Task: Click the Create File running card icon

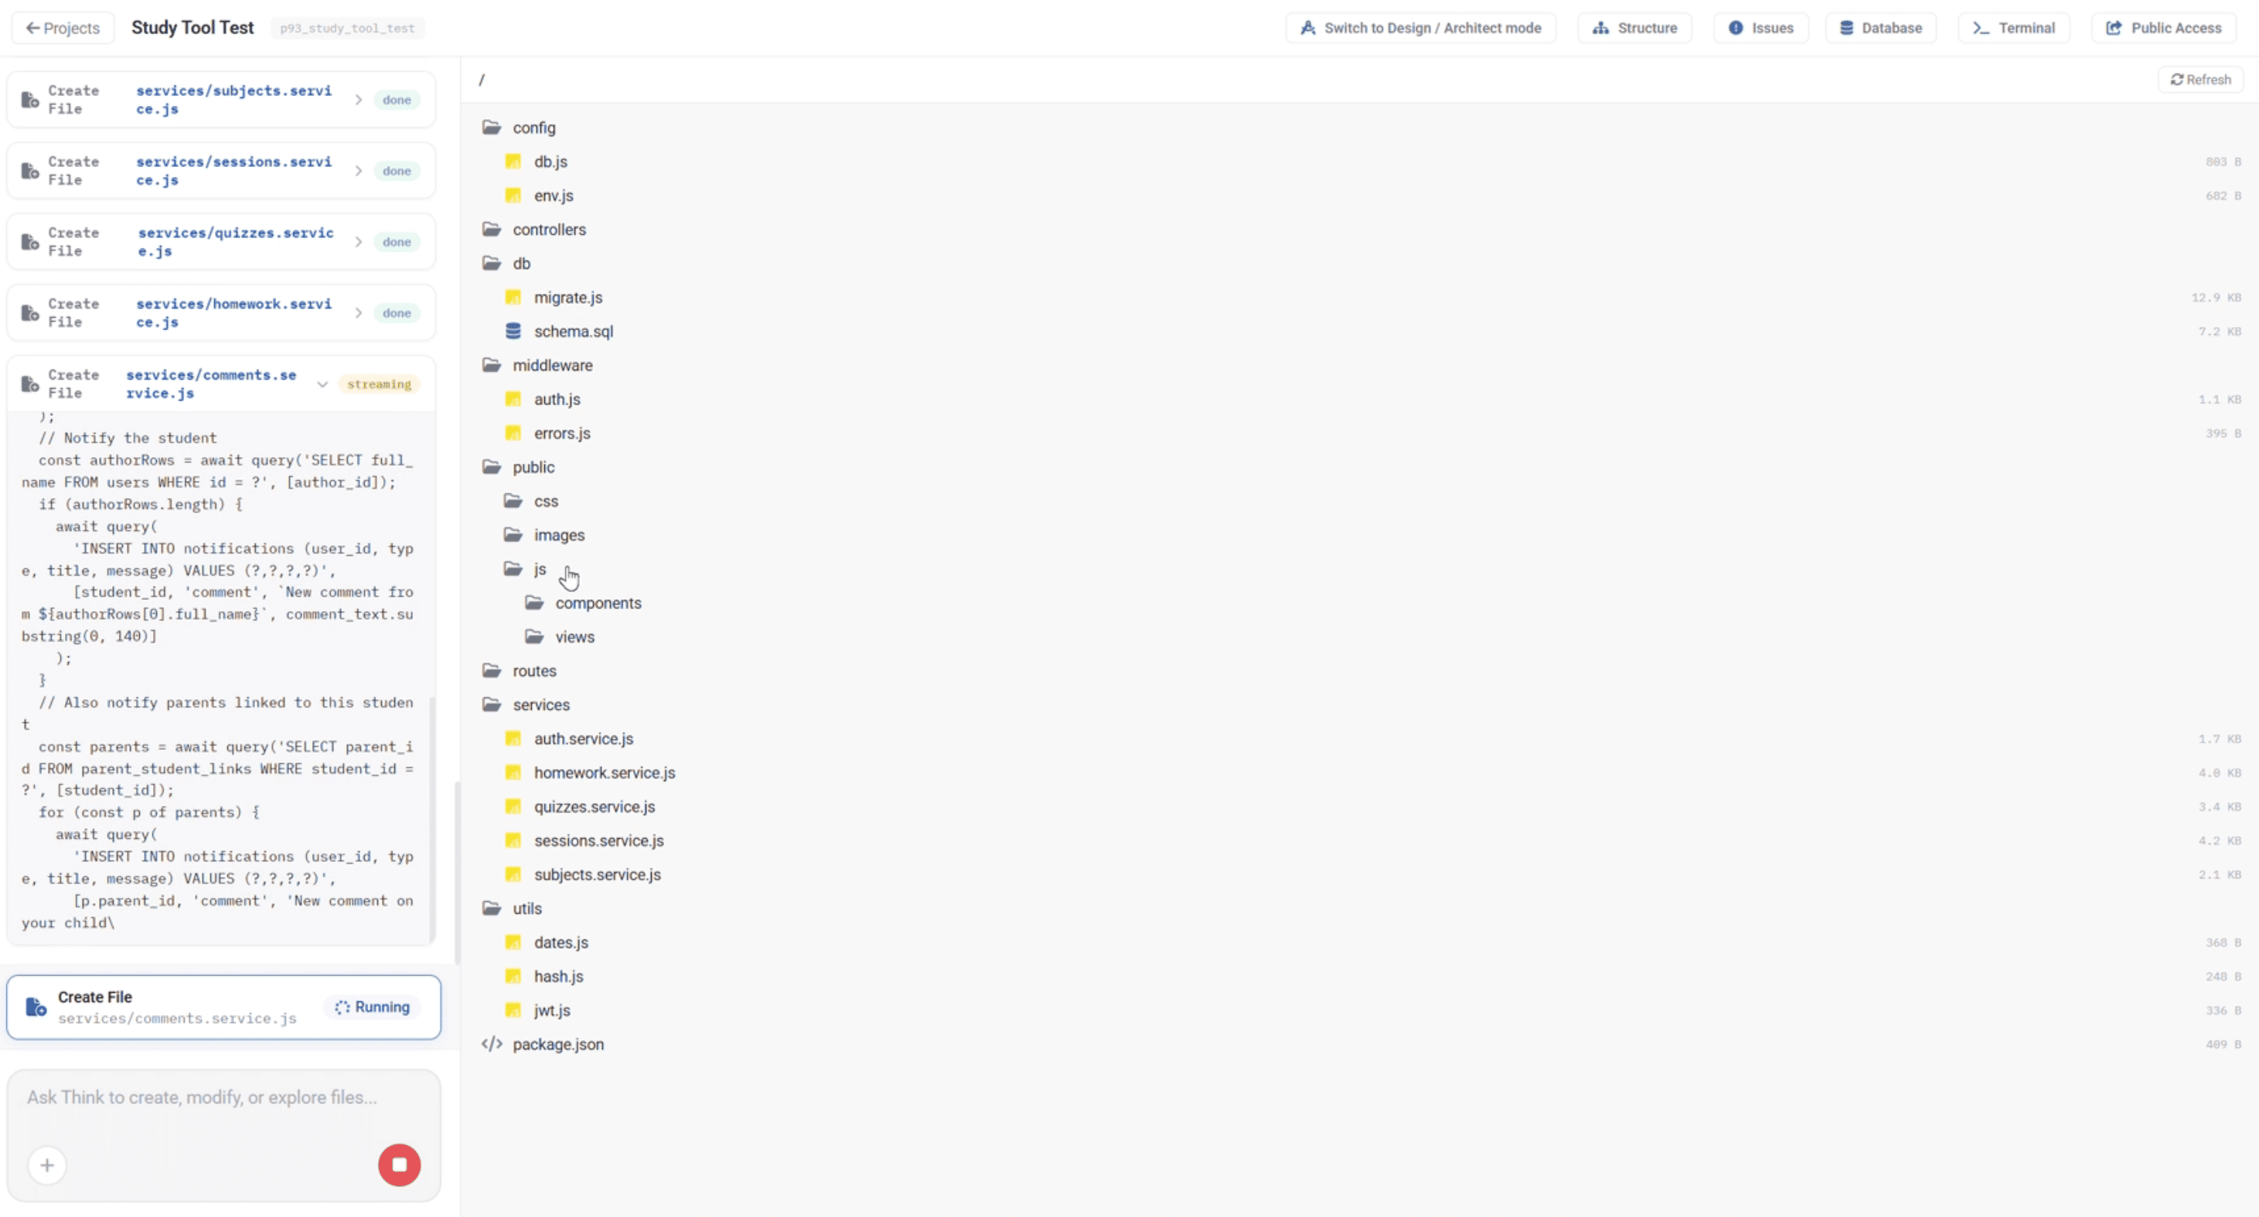Action: pos(36,1007)
